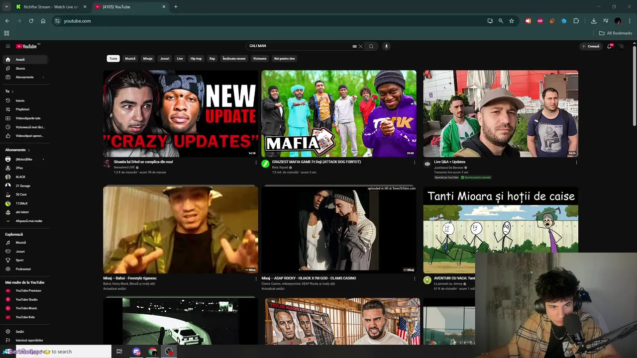Open options for Mixaj Bahoi Freestyle
The height and width of the screenshot is (358, 637).
[256, 279]
